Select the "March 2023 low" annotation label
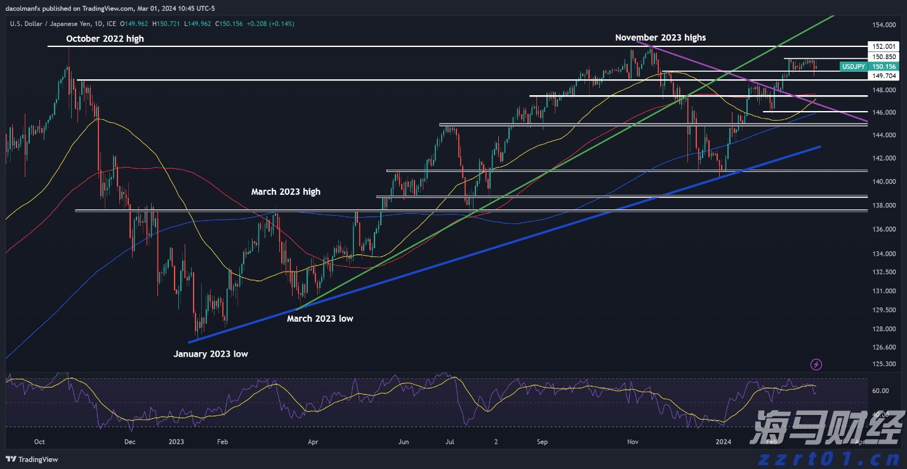This screenshot has height=469, width=907. tap(320, 319)
